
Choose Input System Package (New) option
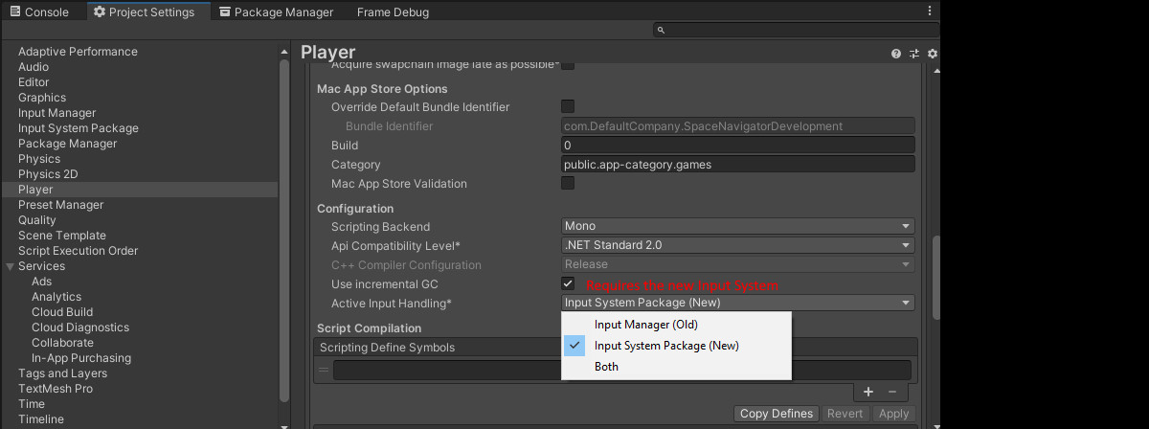tap(677, 346)
